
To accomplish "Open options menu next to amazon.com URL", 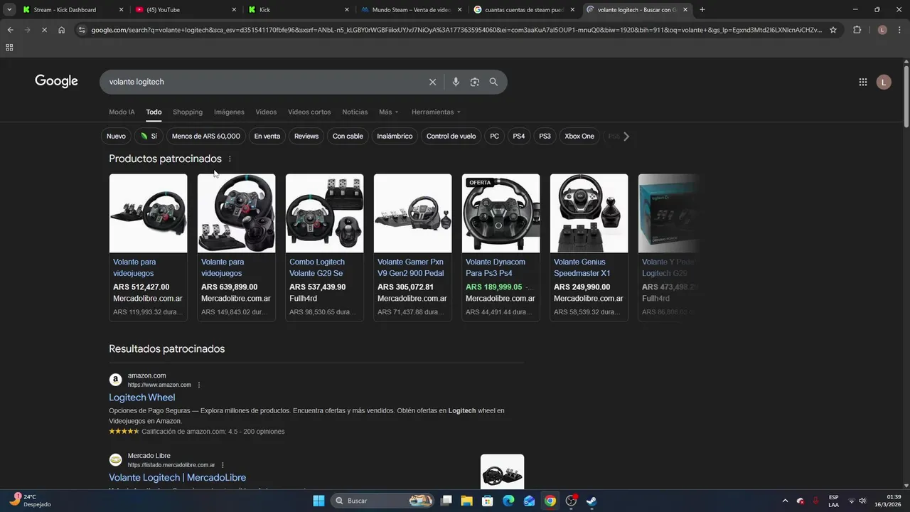I will (199, 385).
